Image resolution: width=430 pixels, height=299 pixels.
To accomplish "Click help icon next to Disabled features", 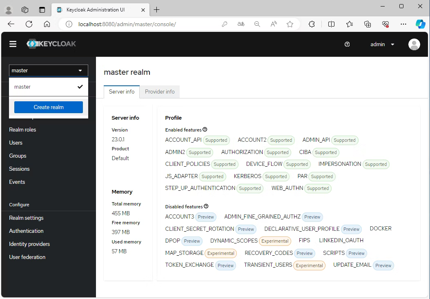I will coord(206,207).
